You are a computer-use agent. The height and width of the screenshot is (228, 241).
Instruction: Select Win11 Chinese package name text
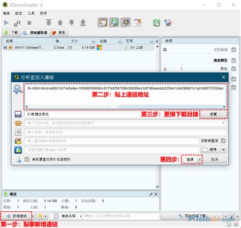pos(29,48)
